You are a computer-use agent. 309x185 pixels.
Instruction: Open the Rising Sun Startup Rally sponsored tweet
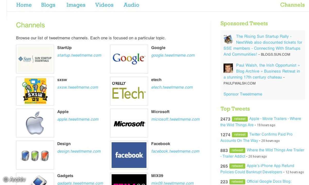click(263, 45)
